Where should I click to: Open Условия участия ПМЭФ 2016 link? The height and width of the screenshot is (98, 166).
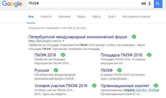pyautogui.click(x=61, y=86)
